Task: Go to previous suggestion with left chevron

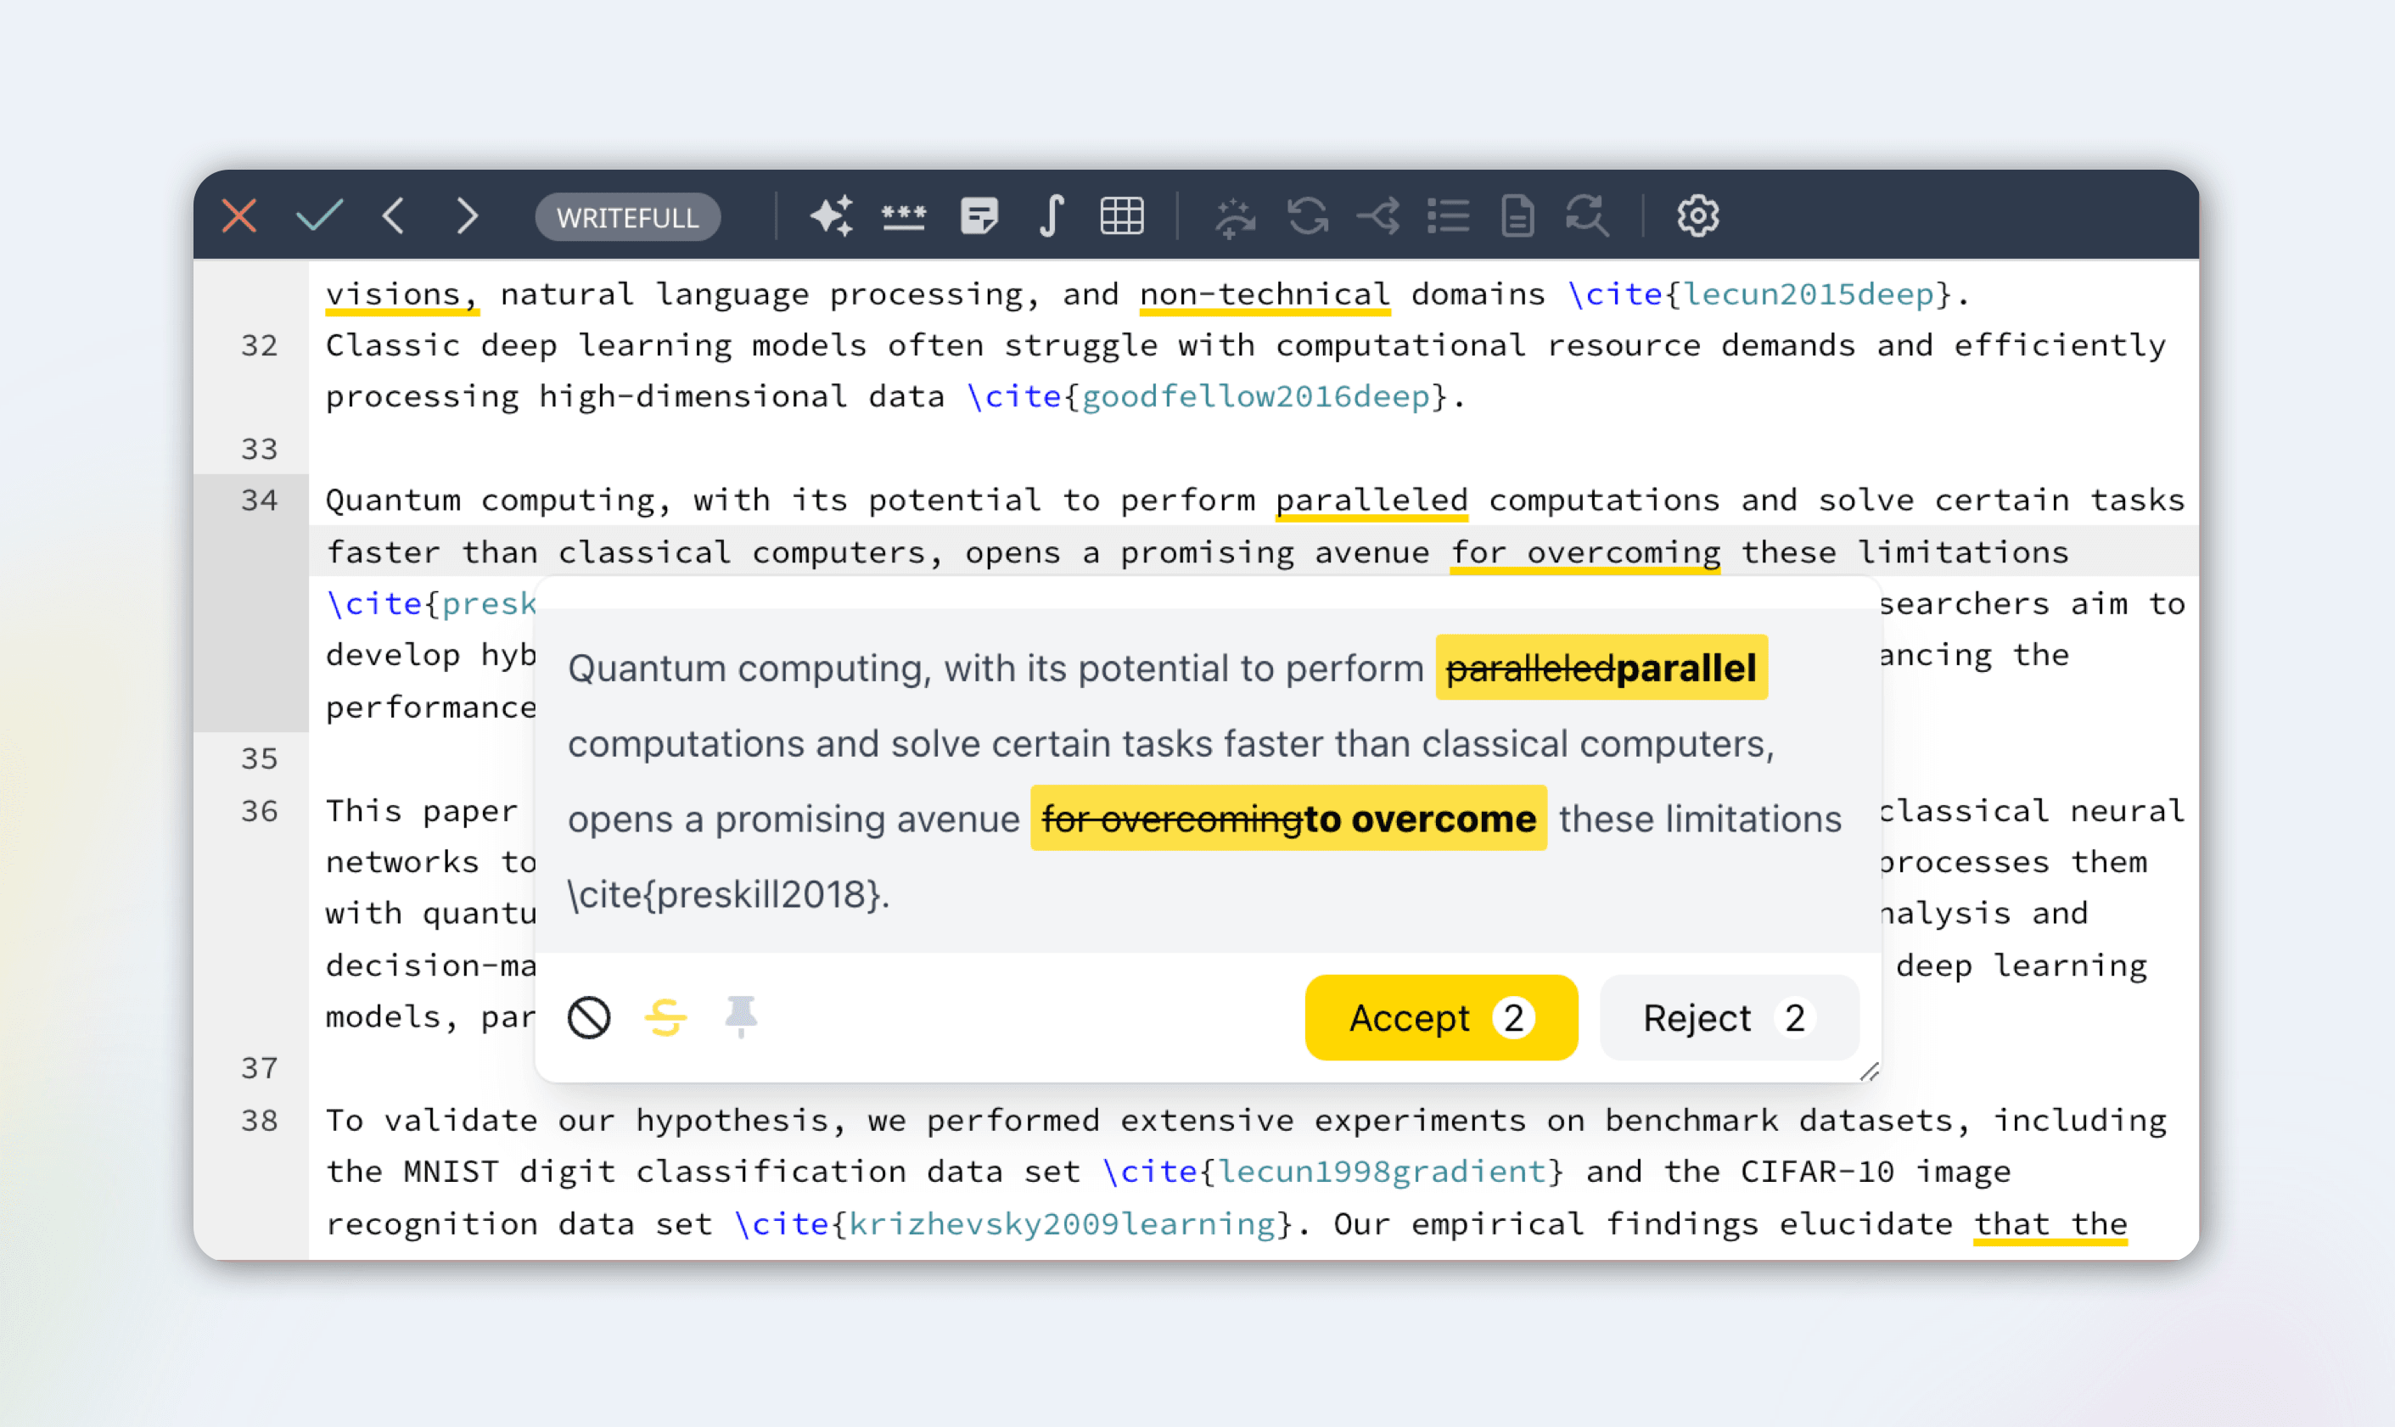Action: (x=394, y=215)
